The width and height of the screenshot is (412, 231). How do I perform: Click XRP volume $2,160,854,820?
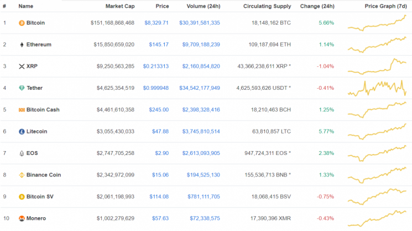(201, 67)
